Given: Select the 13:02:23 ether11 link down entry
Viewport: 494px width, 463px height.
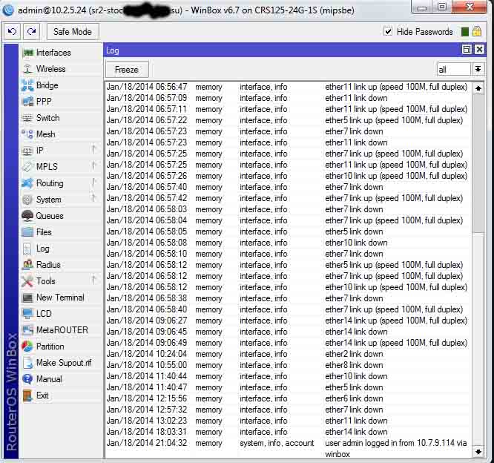Looking at the screenshot, I should pyautogui.click(x=287, y=421).
